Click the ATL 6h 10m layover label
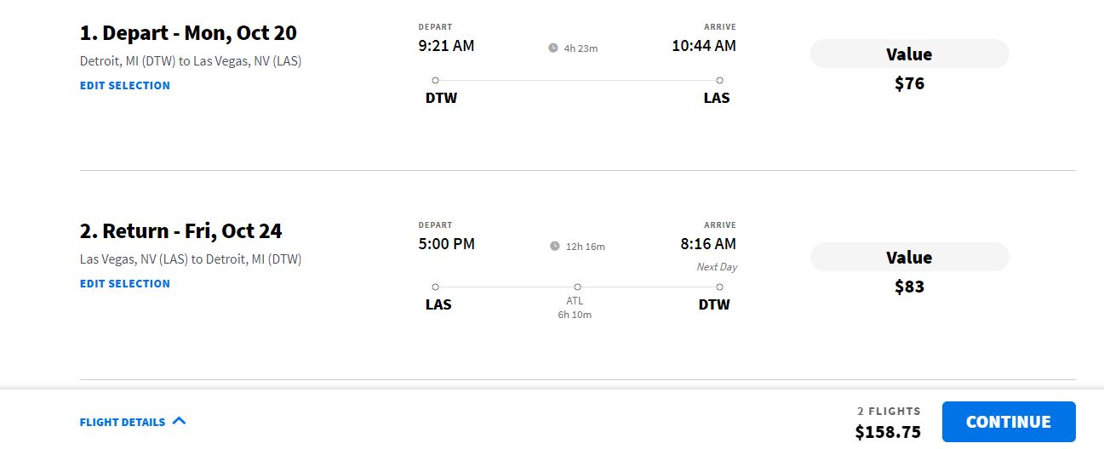 coord(575,308)
